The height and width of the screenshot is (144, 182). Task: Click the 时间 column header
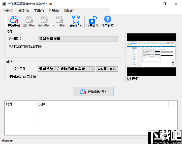pyautogui.click(x=21, y=104)
